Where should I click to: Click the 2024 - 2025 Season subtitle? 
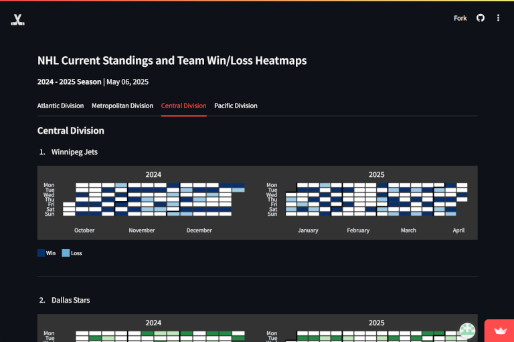point(69,81)
